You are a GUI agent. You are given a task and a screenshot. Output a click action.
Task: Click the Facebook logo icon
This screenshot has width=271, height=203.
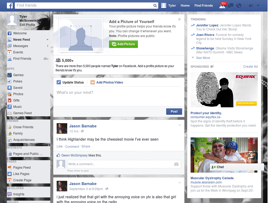click(10, 6)
